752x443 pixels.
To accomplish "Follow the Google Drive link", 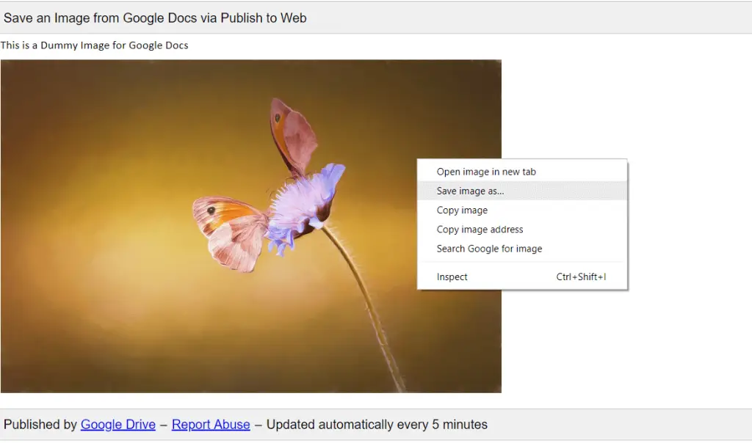I will click(117, 424).
